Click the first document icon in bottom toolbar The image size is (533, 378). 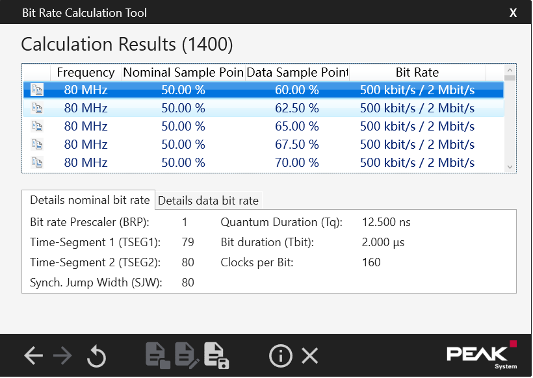(x=157, y=355)
